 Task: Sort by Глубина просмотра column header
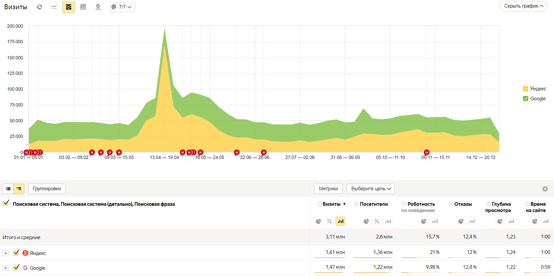498,207
